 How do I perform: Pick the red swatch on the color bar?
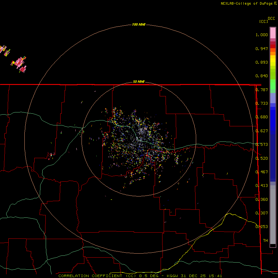273,46
